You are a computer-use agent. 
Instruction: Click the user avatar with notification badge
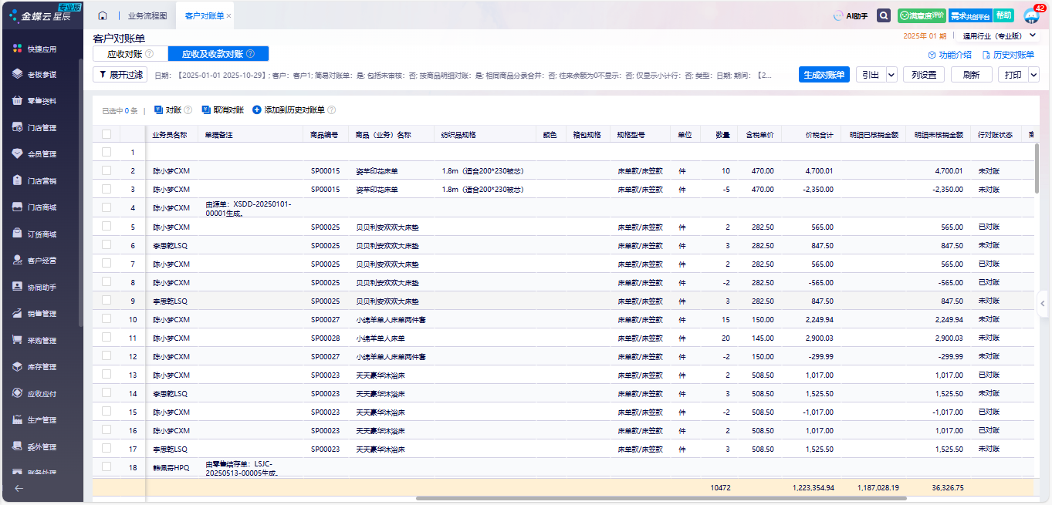point(1031,15)
